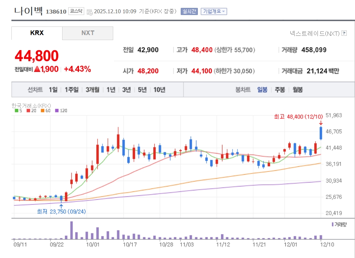Click the red up-triangle next to 1,900
355x258 pixels.
click(37, 69)
